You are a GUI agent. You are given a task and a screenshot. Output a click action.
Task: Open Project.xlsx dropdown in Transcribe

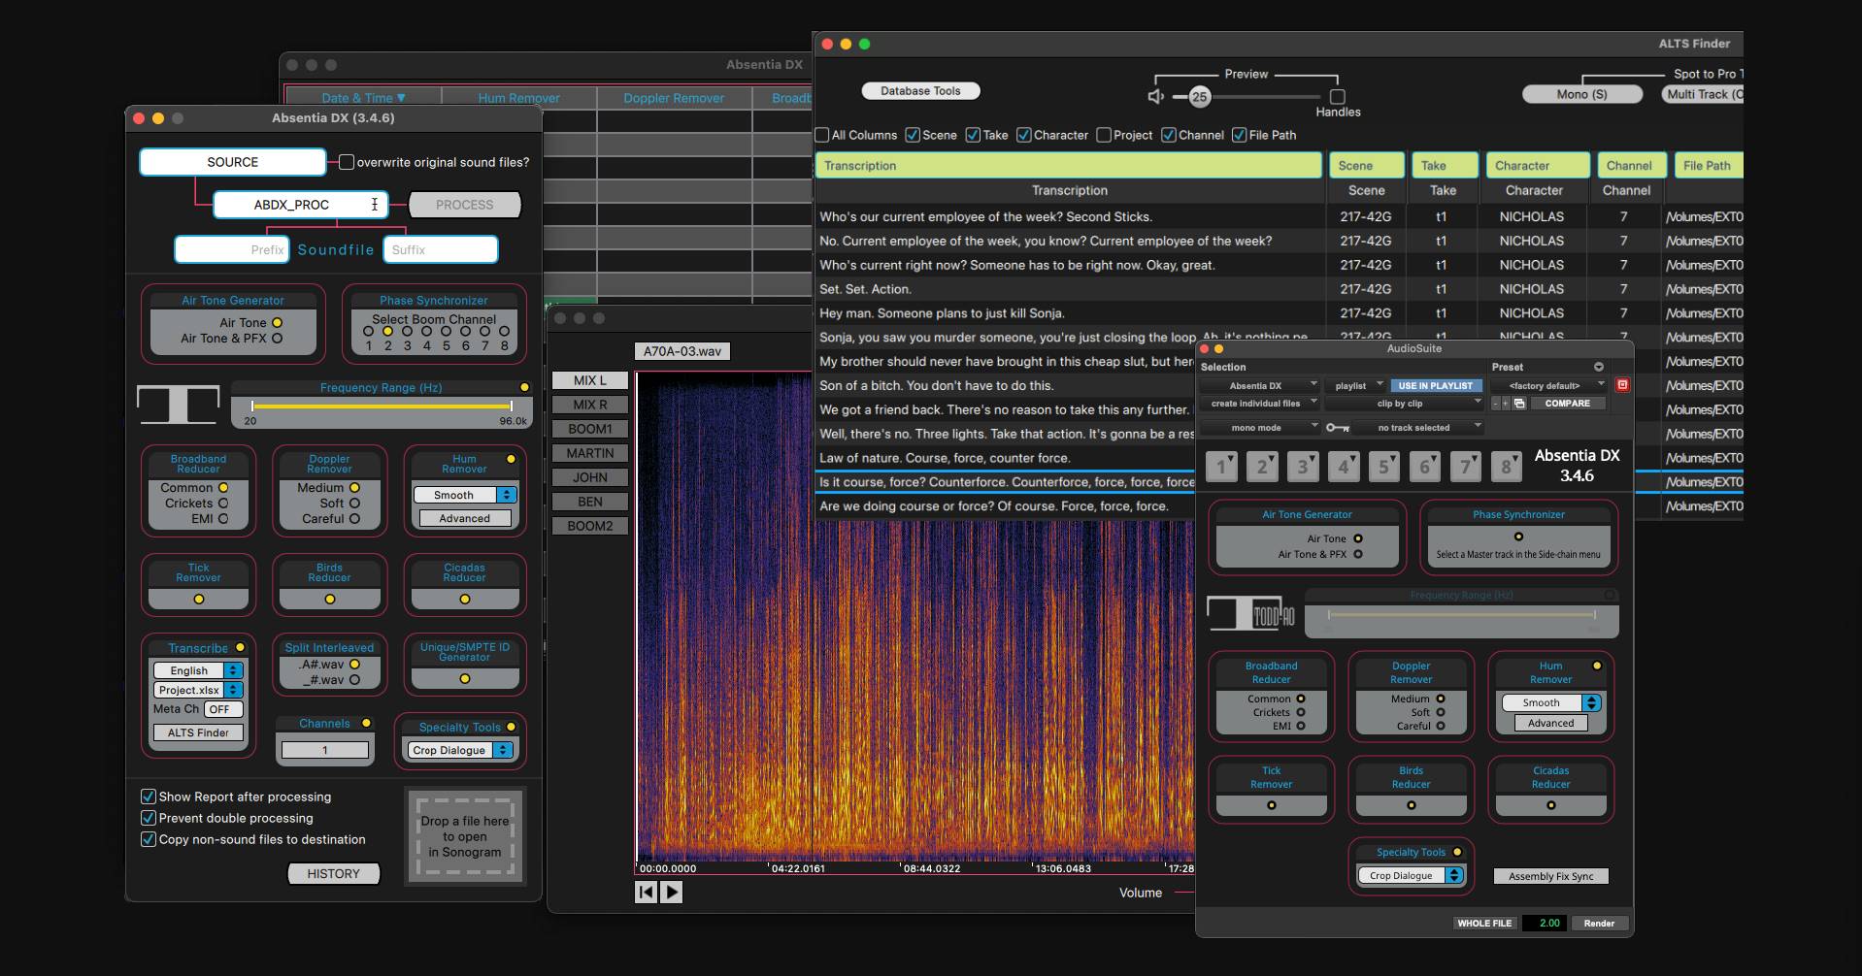pos(198,690)
